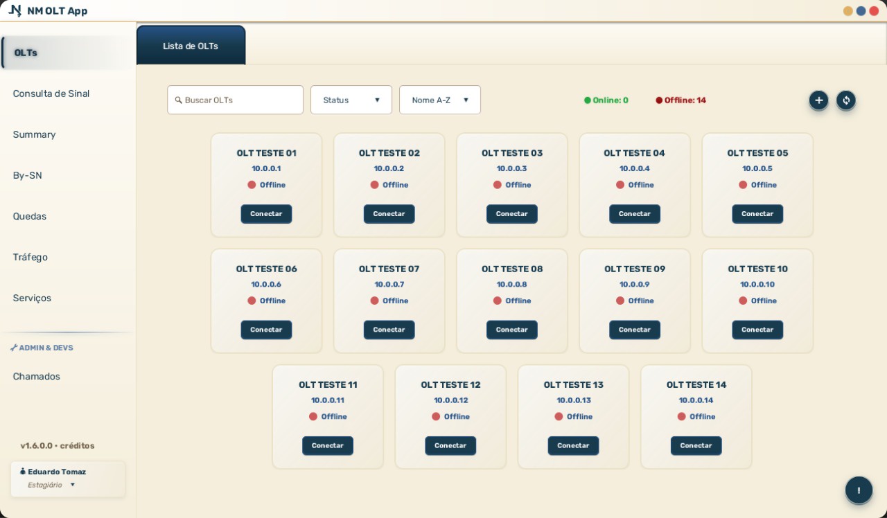Open the Status filter dropdown
Image resolution: width=887 pixels, height=518 pixels.
coord(351,100)
